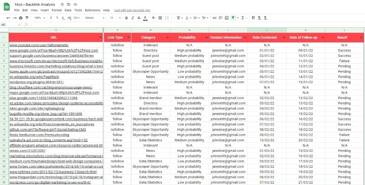Merge cells button

[167, 18]
